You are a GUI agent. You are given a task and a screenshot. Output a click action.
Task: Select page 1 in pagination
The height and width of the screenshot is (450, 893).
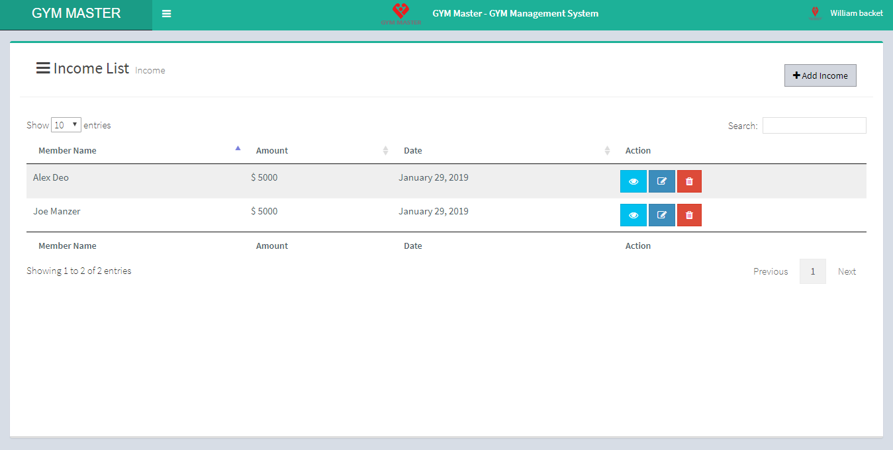coord(812,271)
